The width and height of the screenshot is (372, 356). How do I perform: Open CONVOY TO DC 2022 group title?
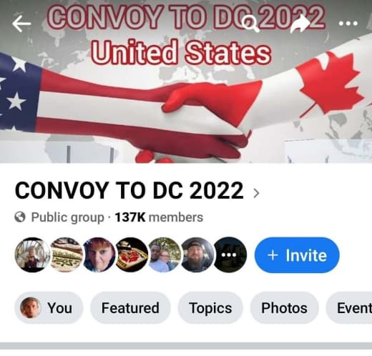[x=129, y=190]
